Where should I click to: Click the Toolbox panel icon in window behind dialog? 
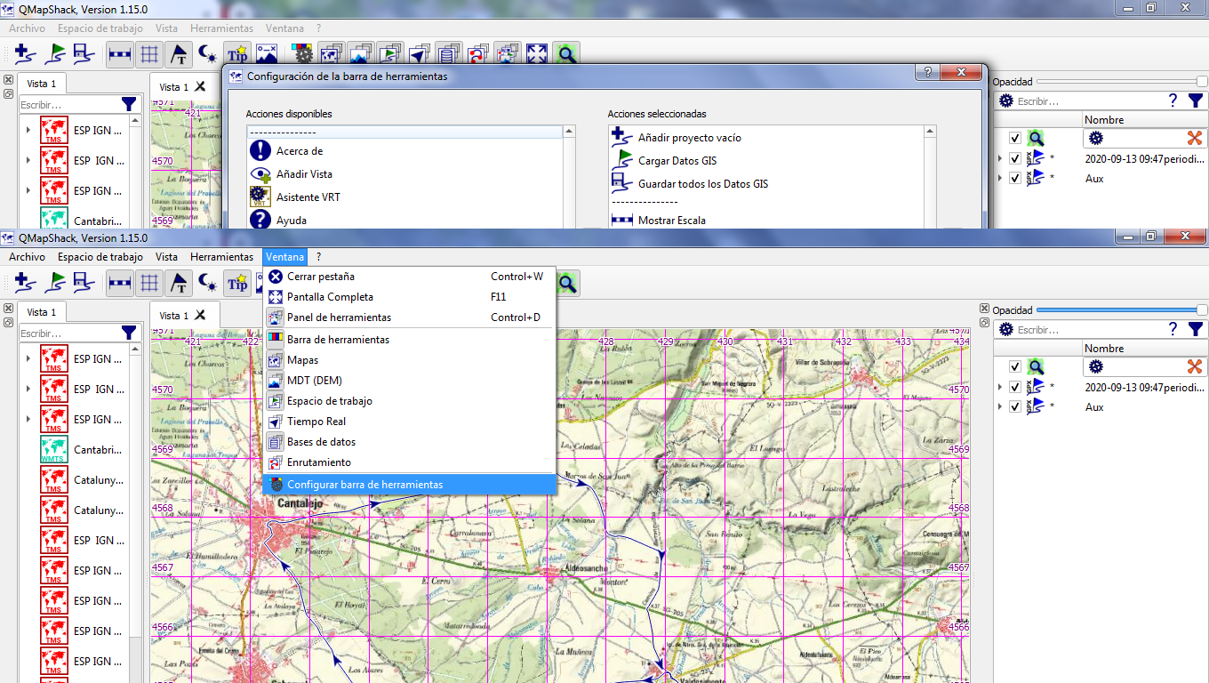coord(508,54)
